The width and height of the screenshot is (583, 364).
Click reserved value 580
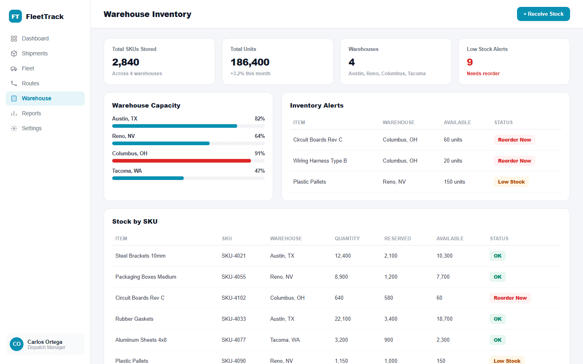point(389,298)
